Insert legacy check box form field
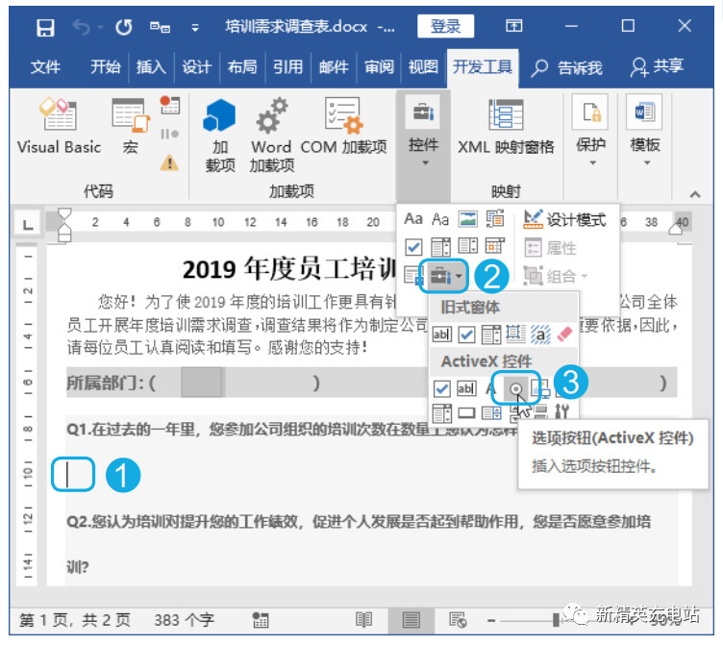The height and width of the screenshot is (646, 723). coord(466,335)
